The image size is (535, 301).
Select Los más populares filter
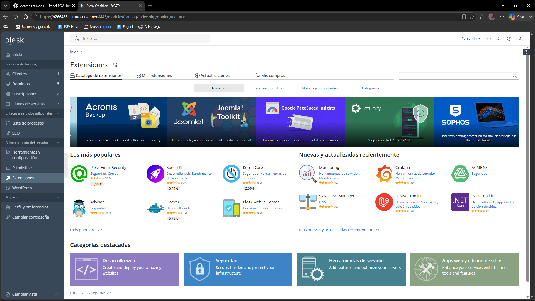269,88
